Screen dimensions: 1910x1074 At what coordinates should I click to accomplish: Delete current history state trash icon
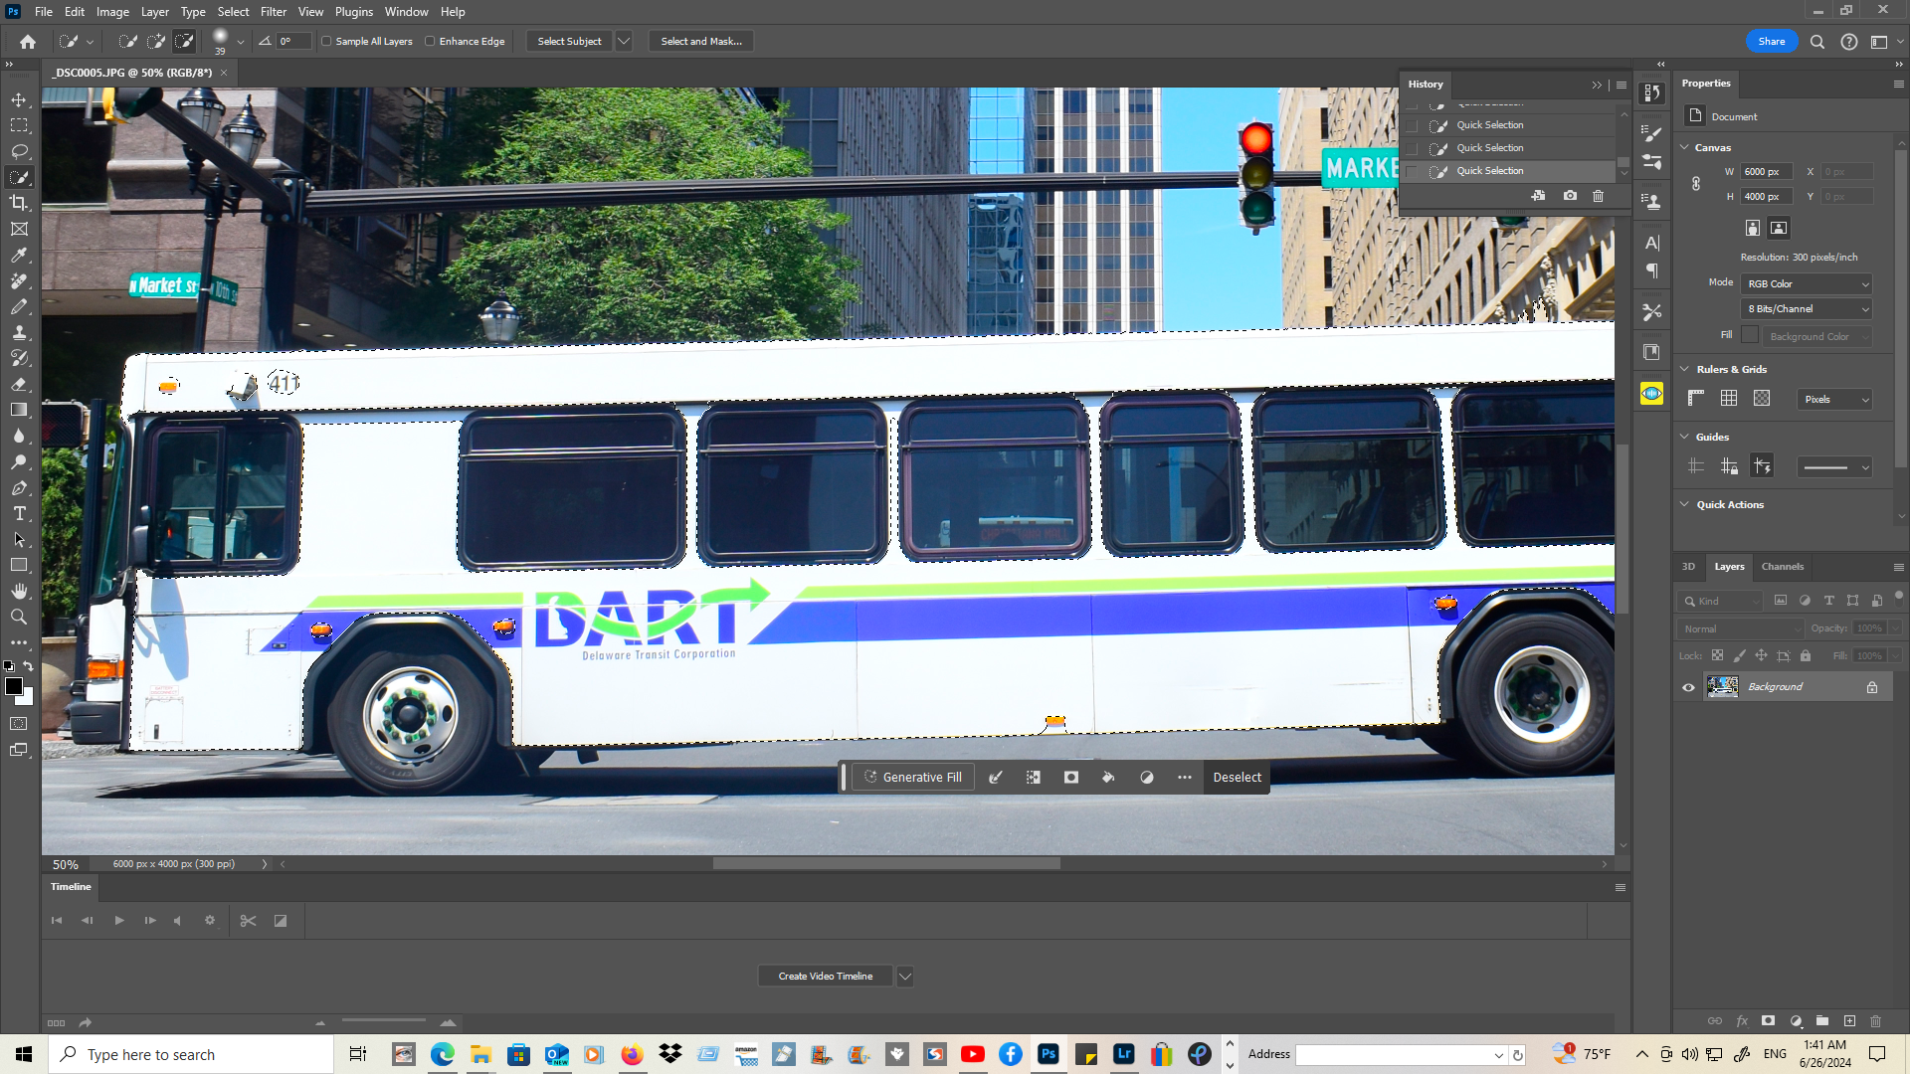coord(1599,196)
